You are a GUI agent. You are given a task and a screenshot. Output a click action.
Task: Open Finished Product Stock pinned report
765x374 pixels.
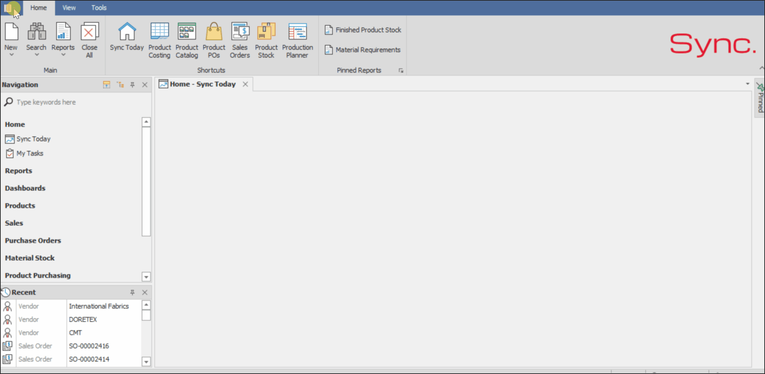tap(363, 30)
